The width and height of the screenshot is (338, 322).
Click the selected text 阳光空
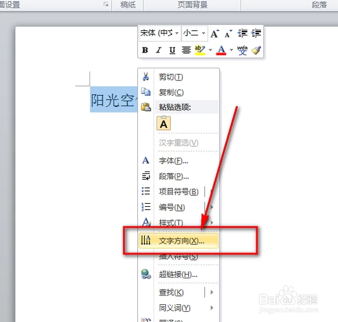114,100
